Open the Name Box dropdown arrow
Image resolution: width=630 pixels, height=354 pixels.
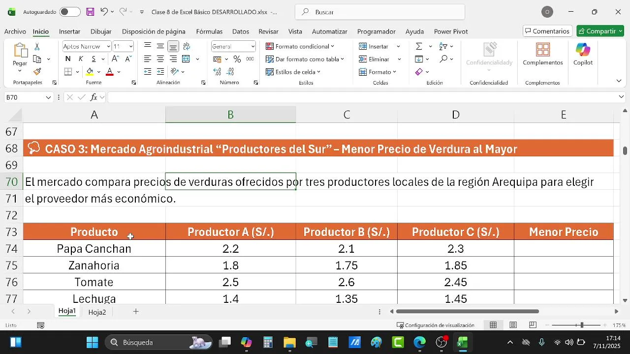[x=48, y=97]
